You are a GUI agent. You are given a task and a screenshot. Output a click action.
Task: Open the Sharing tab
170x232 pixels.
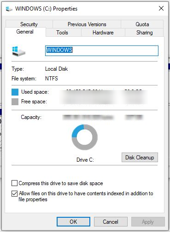pos(144,33)
